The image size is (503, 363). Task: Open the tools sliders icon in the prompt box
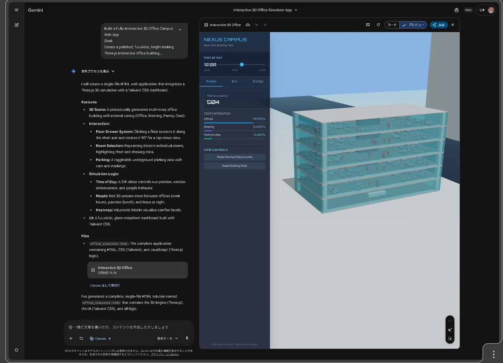(x=81, y=338)
